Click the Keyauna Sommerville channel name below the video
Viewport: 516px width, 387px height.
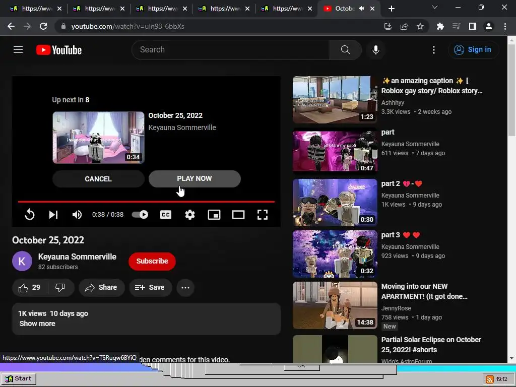click(77, 256)
